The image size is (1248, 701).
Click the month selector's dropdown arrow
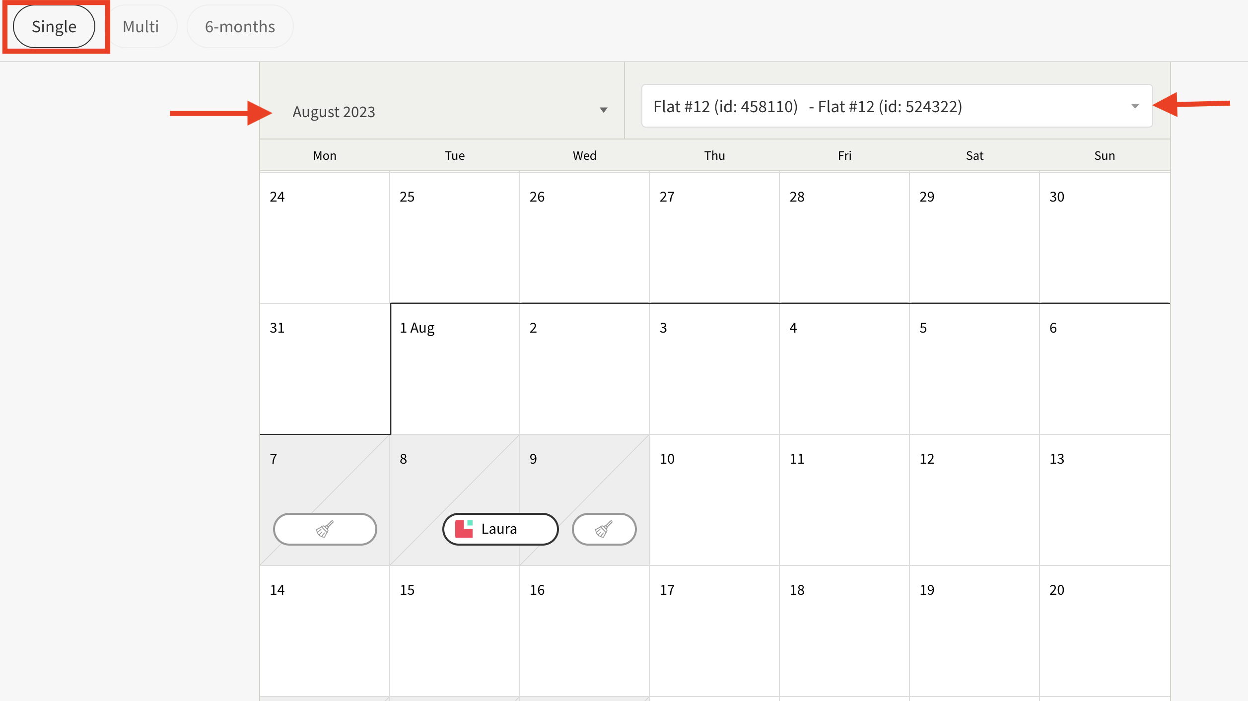point(603,110)
